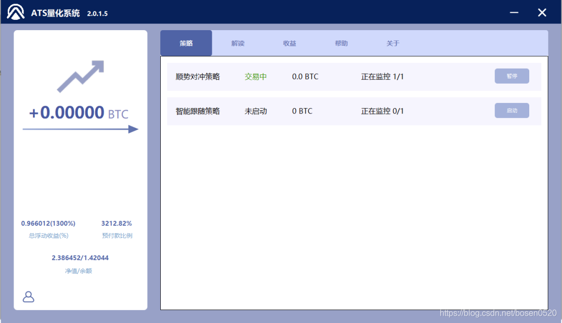Click the ATS logo icon in title bar
Viewport: 562px width, 323px height.
tap(16, 11)
